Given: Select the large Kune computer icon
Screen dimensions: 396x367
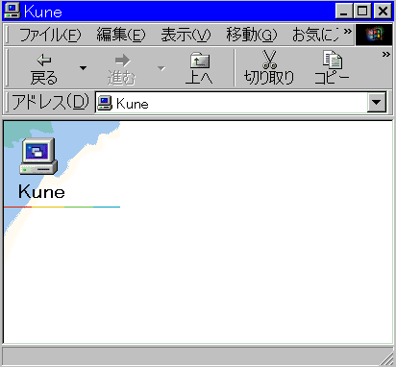Looking at the screenshot, I should pyautogui.click(x=38, y=157).
